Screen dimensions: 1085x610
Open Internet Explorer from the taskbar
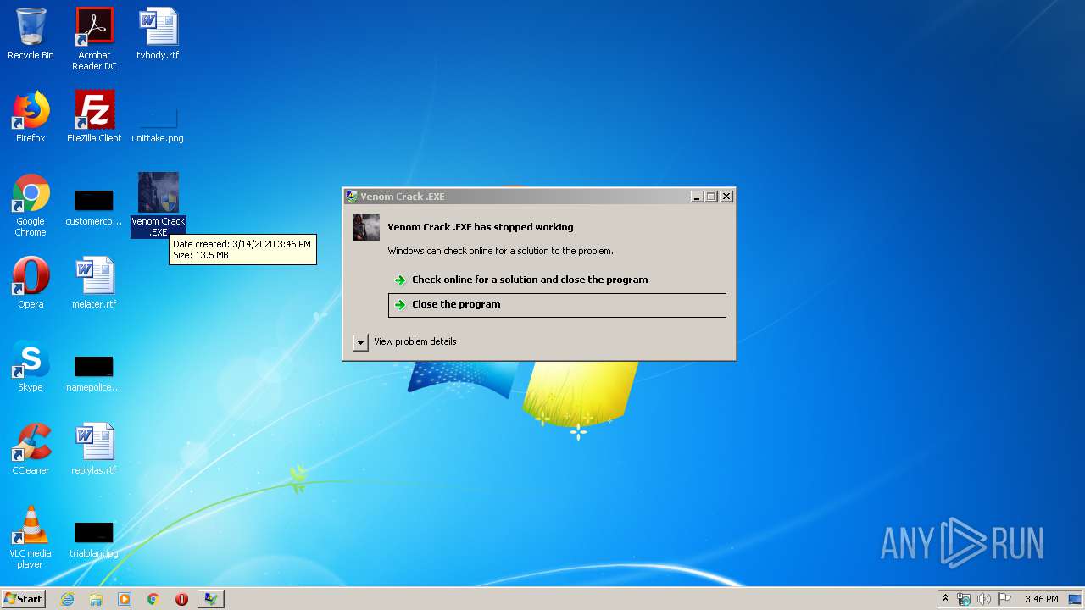68,599
